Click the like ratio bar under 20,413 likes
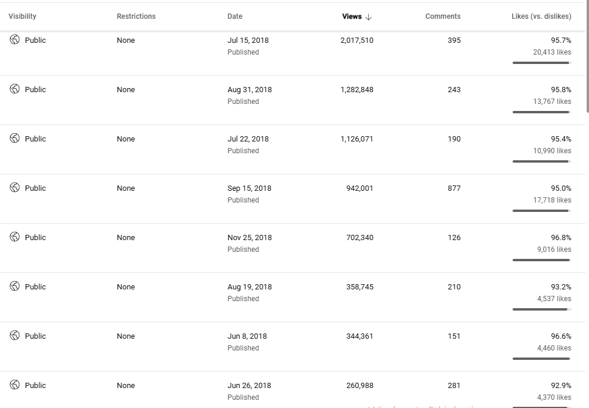Viewport: 589px width, 408px height. [x=541, y=63]
